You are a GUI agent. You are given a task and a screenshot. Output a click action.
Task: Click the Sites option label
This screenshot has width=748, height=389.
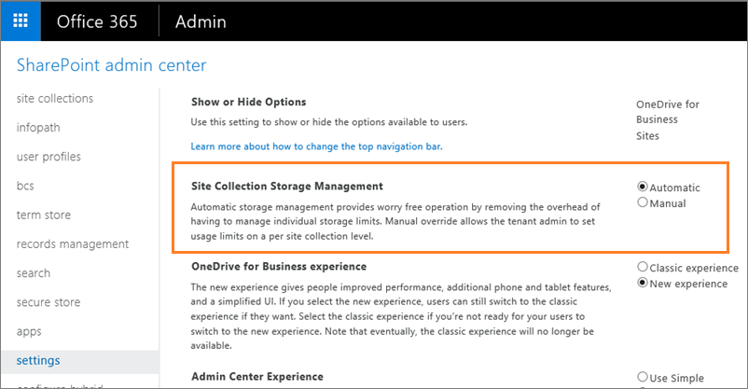coord(647,136)
